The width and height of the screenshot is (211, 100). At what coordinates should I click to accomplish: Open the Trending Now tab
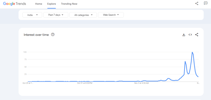pyautogui.click(x=69, y=4)
